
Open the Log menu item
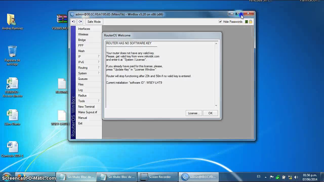click(x=89, y=90)
